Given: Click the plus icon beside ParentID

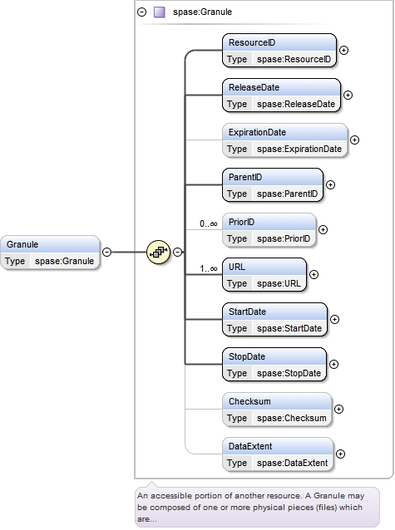Looking at the screenshot, I should 330,185.
